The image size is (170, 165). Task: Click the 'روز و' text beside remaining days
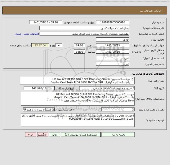pos(52,45)
